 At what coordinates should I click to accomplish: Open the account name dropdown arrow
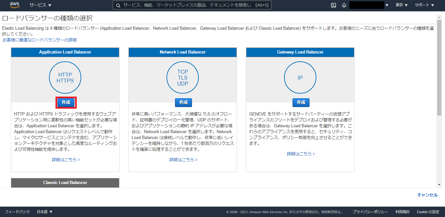click(387, 5)
